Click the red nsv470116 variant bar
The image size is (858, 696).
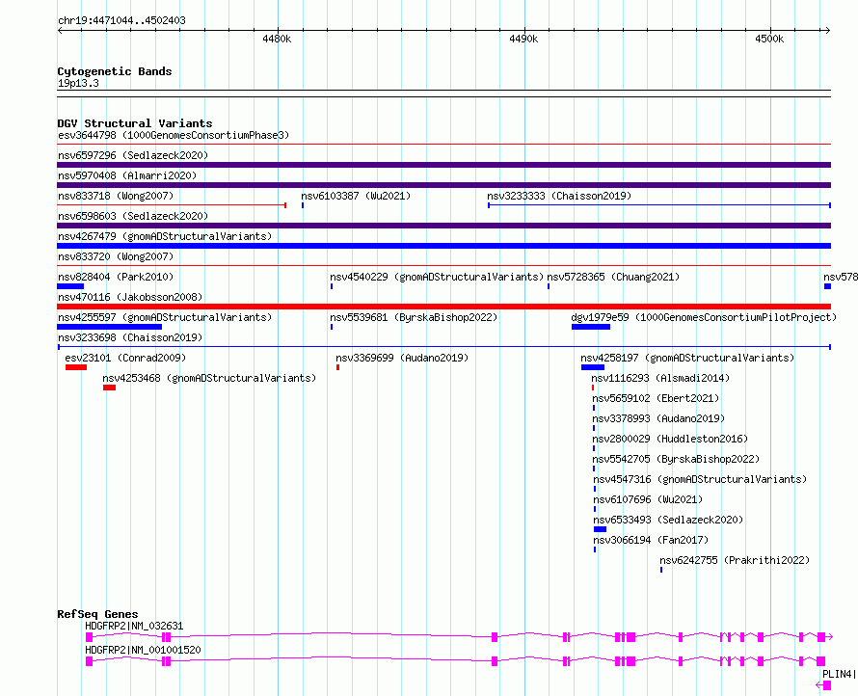click(443, 307)
